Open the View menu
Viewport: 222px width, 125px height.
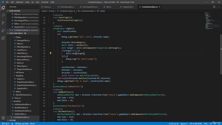(27, 2)
